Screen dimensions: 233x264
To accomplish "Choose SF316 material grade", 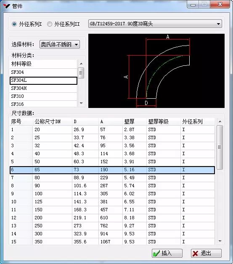I will click(43, 104).
